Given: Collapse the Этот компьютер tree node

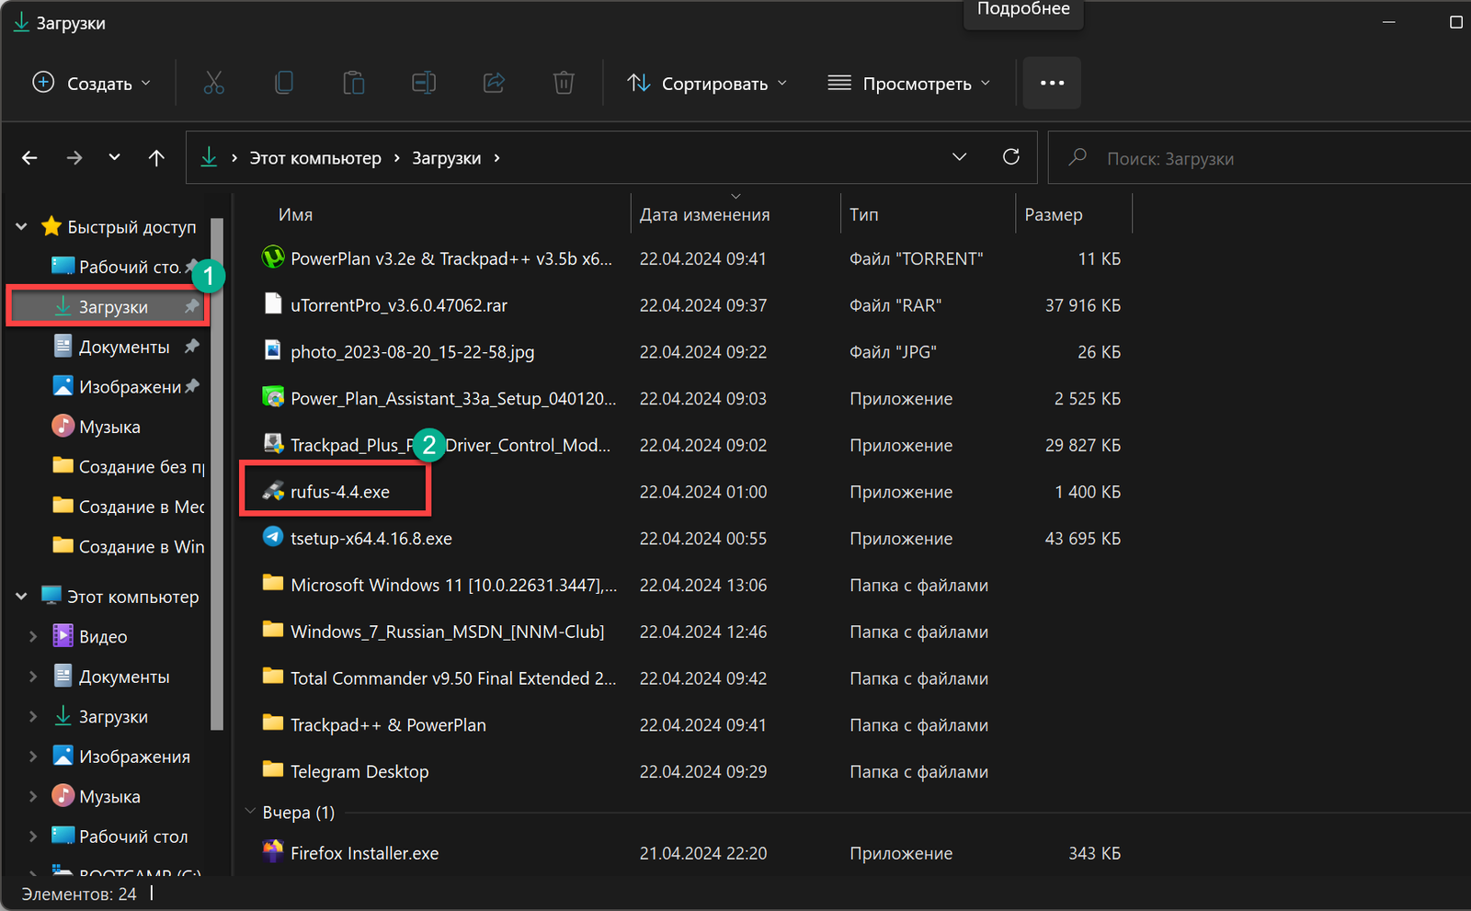Looking at the screenshot, I should pyautogui.click(x=21, y=597).
